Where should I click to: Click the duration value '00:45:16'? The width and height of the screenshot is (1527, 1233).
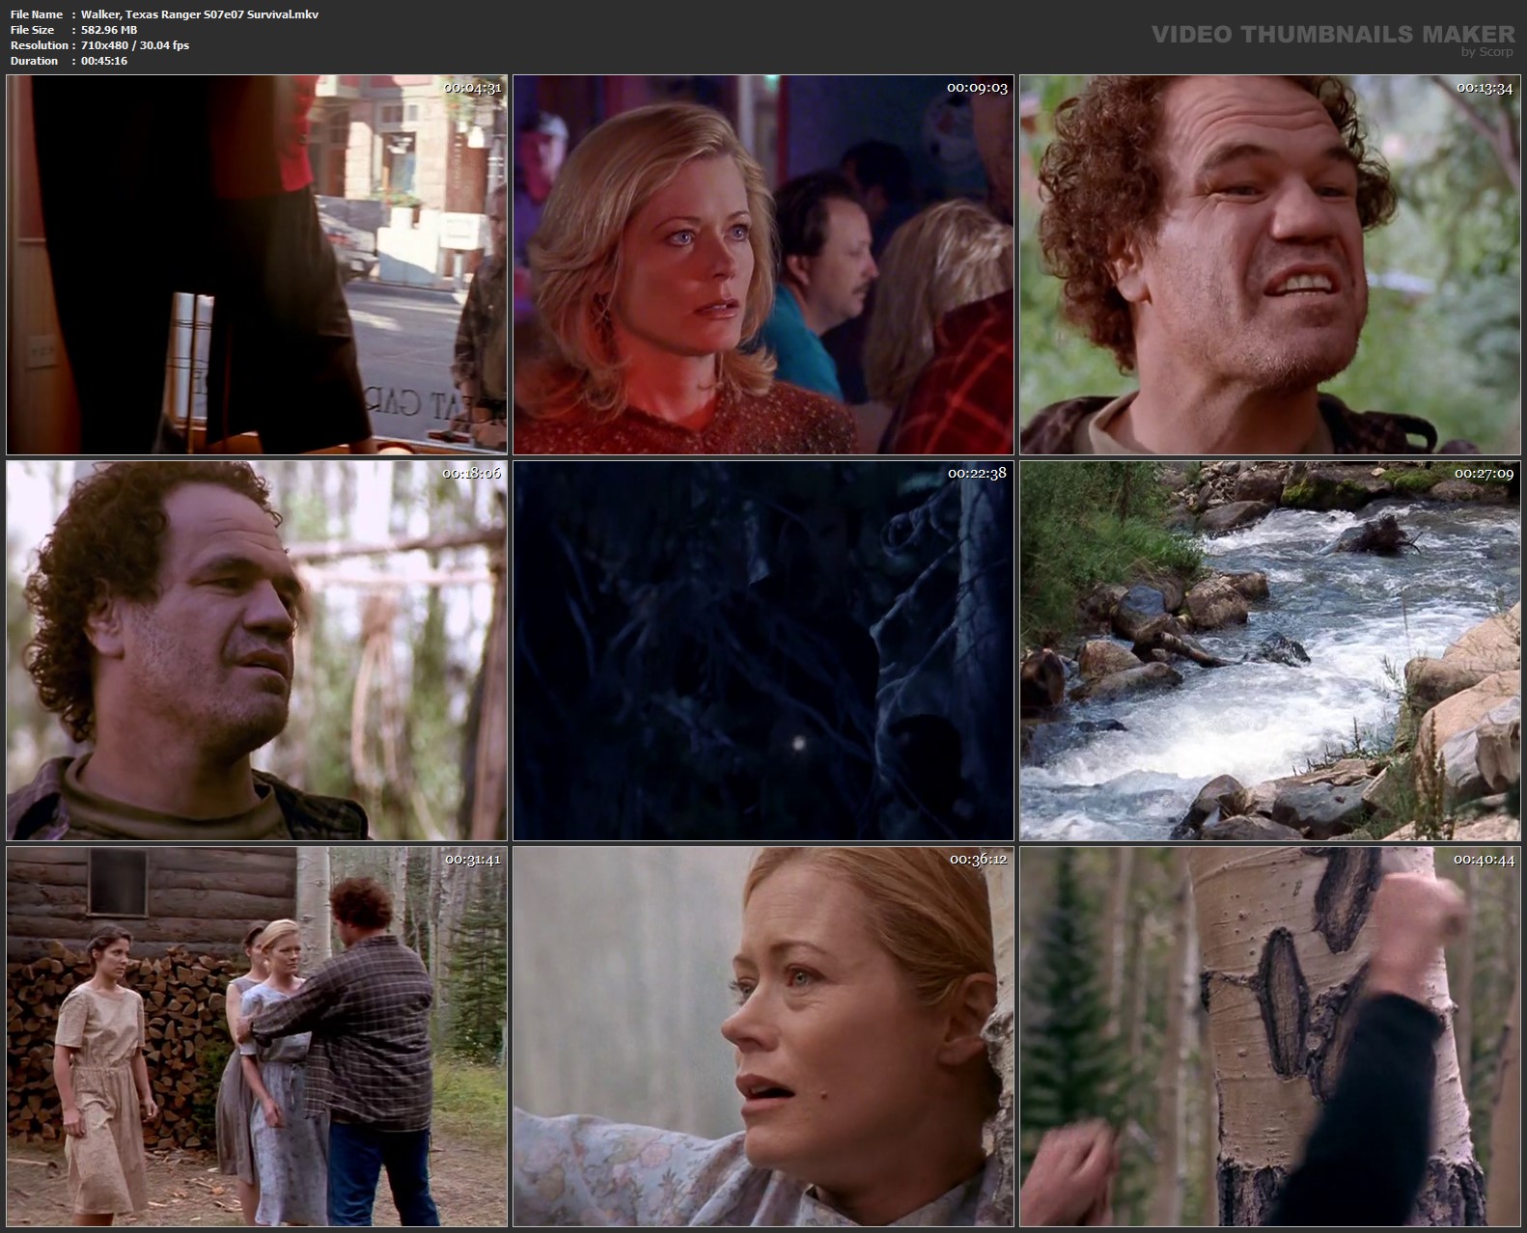point(104,61)
